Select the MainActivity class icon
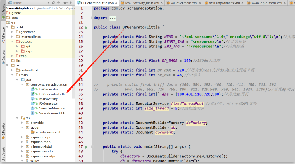The image size is (295, 164). click(33, 99)
